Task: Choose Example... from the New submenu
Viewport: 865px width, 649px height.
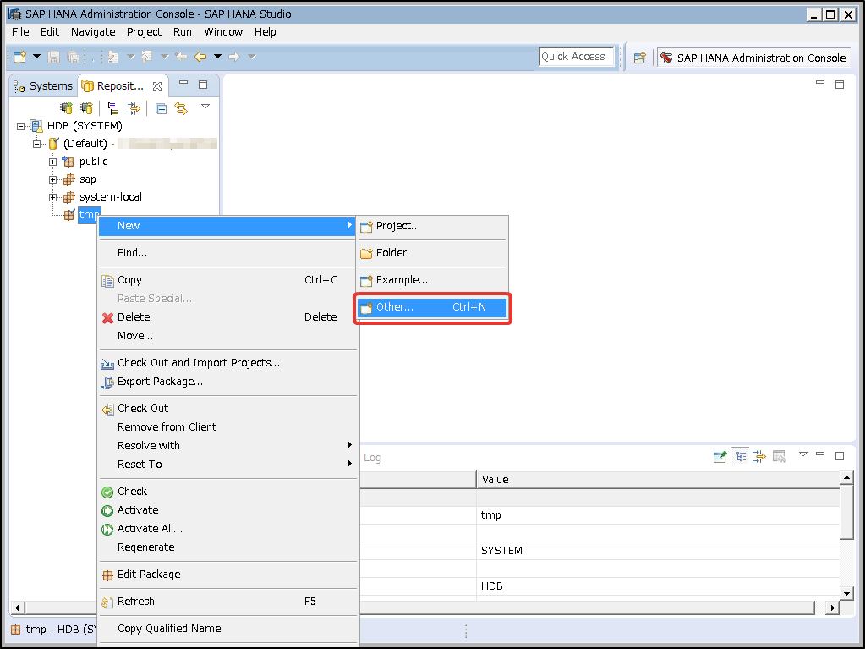Action: click(x=433, y=280)
